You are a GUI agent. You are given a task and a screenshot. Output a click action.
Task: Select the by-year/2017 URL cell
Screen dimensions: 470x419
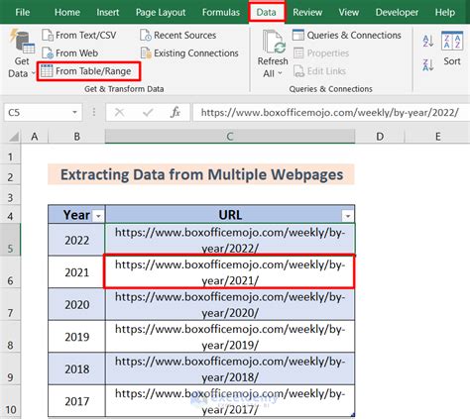click(x=230, y=401)
